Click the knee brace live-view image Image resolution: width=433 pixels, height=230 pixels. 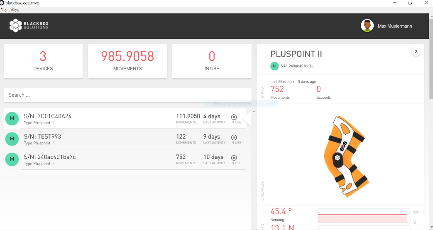(x=346, y=156)
